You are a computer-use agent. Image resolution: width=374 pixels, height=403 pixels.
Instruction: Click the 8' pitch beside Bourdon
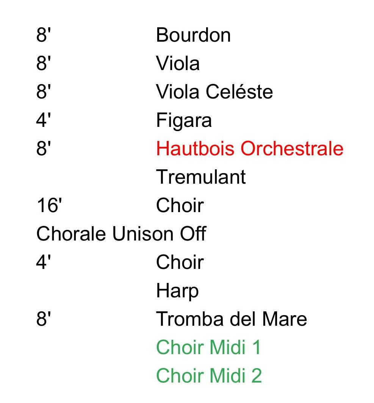(44, 36)
